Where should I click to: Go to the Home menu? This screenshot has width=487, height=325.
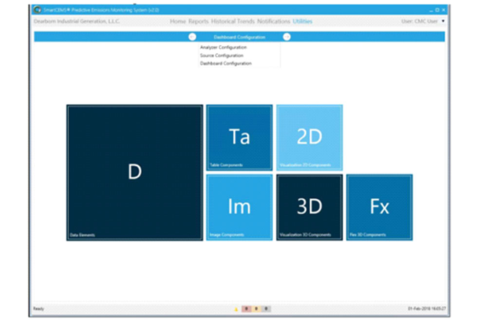pyautogui.click(x=178, y=21)
